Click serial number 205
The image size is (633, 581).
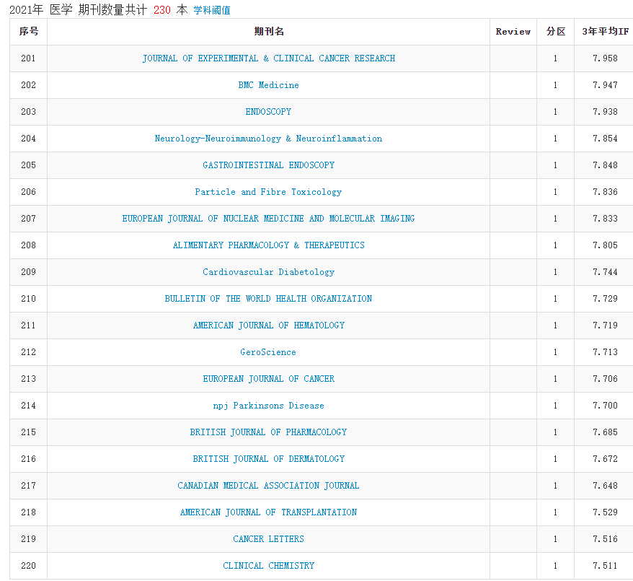pos(28,165)
